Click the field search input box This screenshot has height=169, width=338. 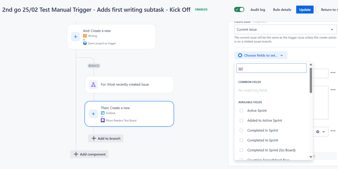pos(271,68)
